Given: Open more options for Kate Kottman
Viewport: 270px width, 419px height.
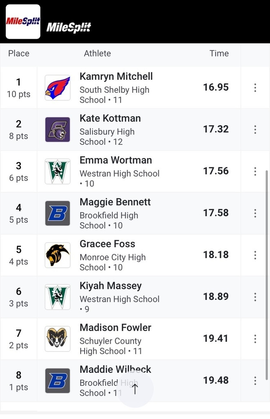Looking at the screenshot, I should pos(255,130).
